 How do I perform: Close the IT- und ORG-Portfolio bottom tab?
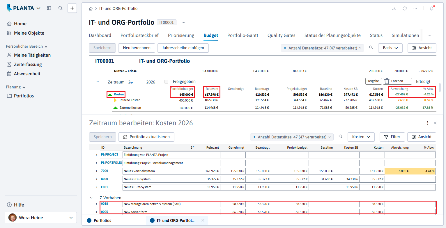coord(203,220)
